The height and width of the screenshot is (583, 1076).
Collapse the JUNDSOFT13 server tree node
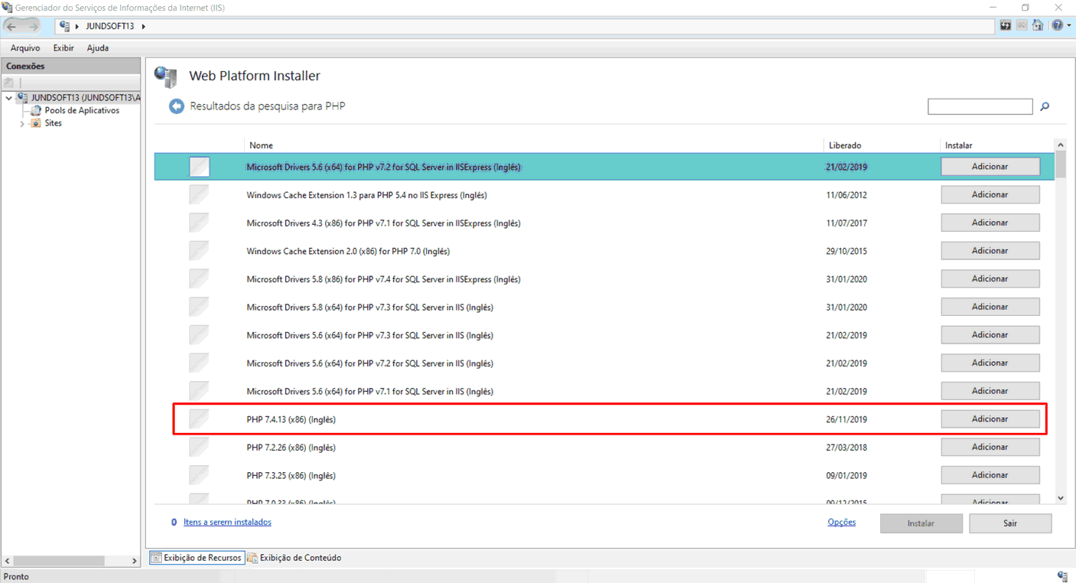pyautogui.click(x=8, y=98)
